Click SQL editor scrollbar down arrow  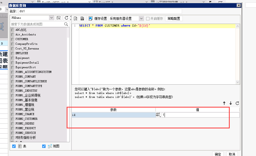coord(238,82)
